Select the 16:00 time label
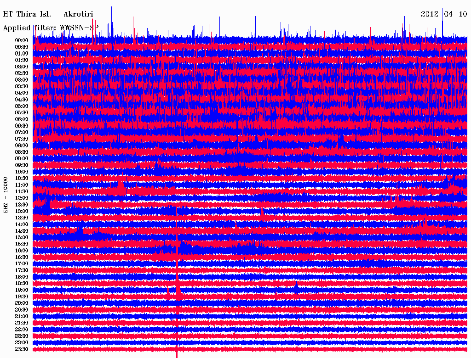Screen dimensions: 471x358 coord(22,251)
